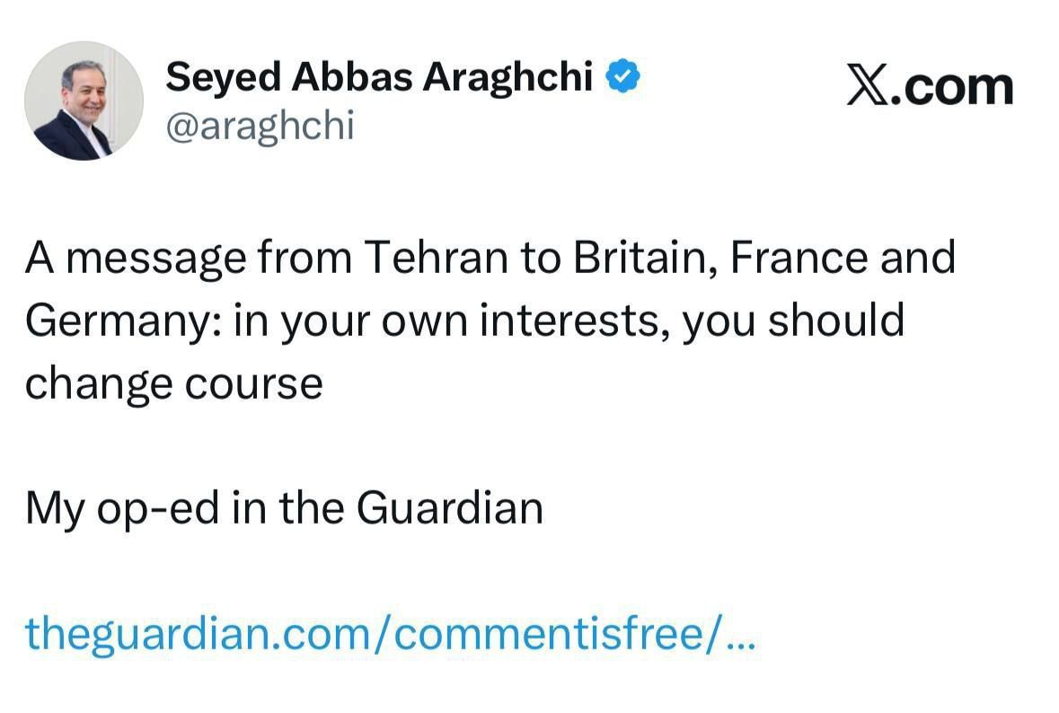1059x713 pixels.
Task: Click the word "Guardian" in the op-ed line
Action: 449,508
